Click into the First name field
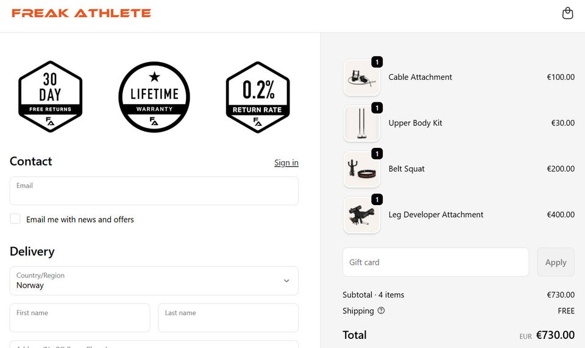 coord(79,318)
